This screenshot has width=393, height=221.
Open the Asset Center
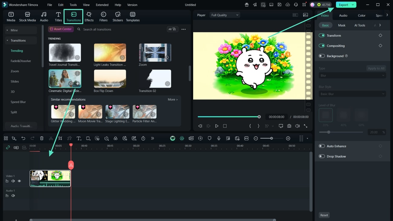point(61,29)
